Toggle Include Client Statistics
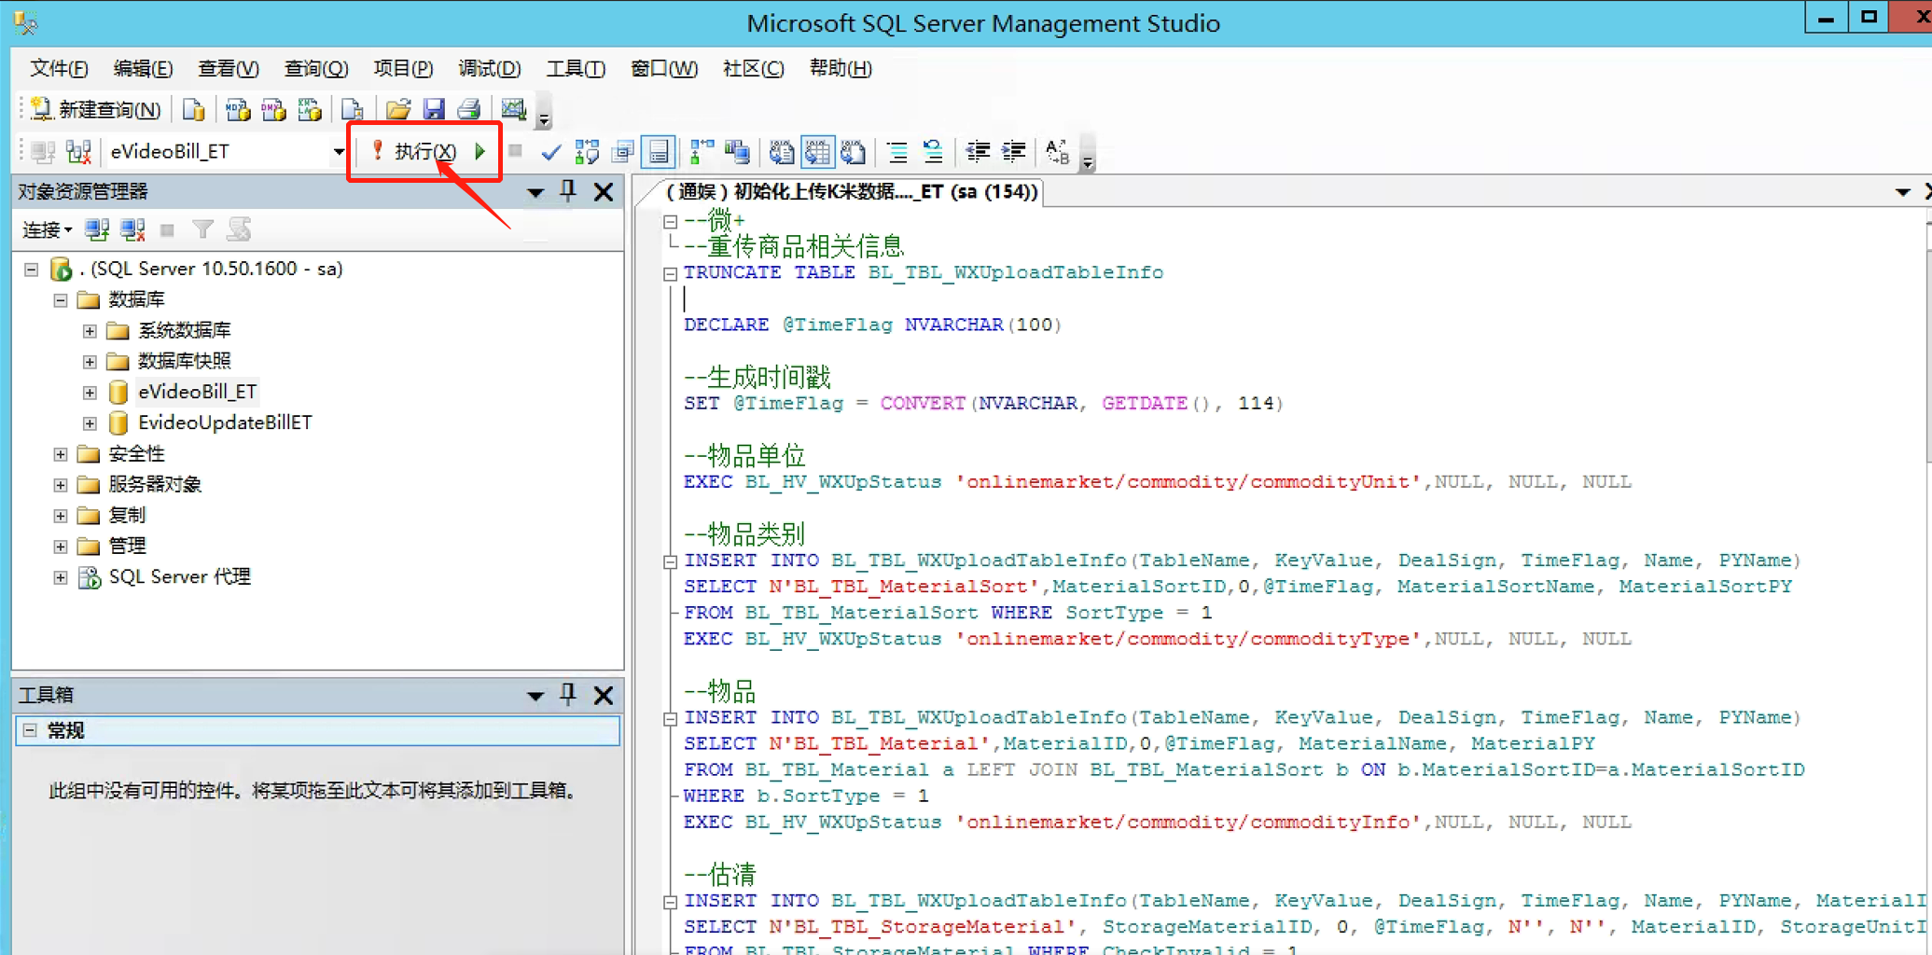 point(737,151)
